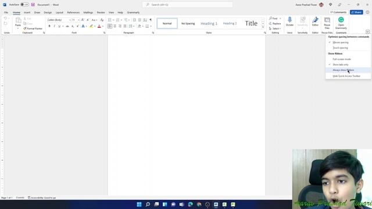The image size is (372, 209).
Task: Click the search box in title bar
Action: click(187, 5)
